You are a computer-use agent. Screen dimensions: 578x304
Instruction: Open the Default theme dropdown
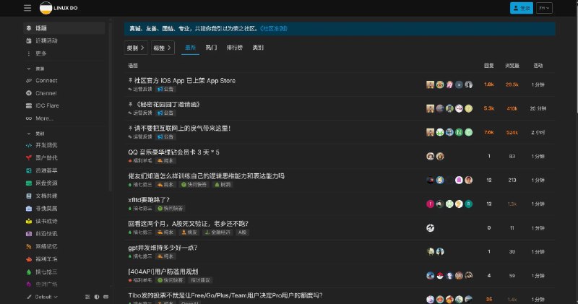click(42, 297)
